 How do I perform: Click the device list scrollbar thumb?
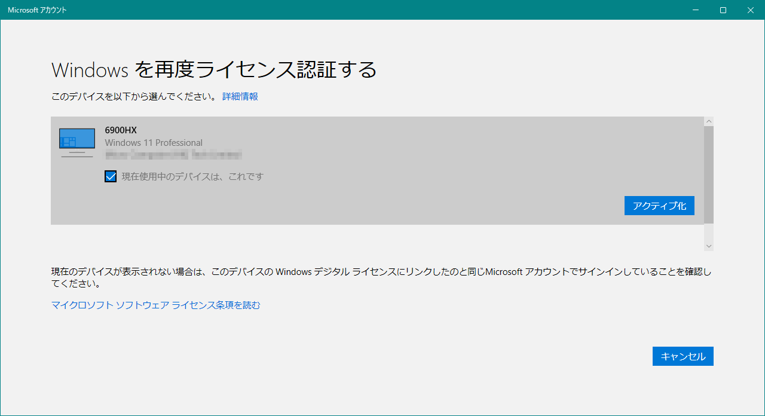(x=709, y=175)
